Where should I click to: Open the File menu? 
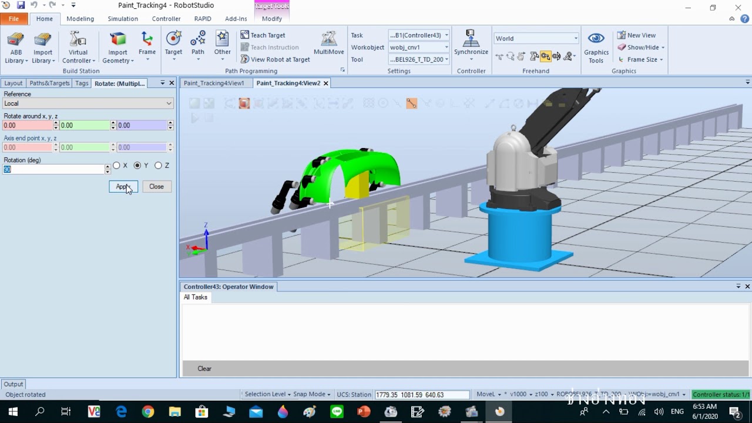tap(14, 19)
